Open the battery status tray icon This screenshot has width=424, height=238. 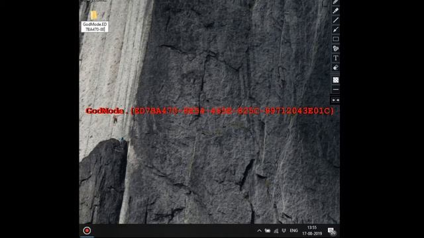(x=268, y=231)
